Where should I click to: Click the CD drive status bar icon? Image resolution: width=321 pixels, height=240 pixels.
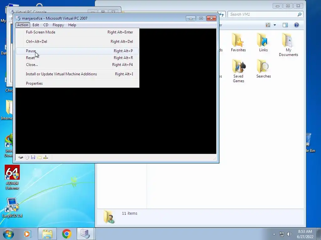(27, 157)
